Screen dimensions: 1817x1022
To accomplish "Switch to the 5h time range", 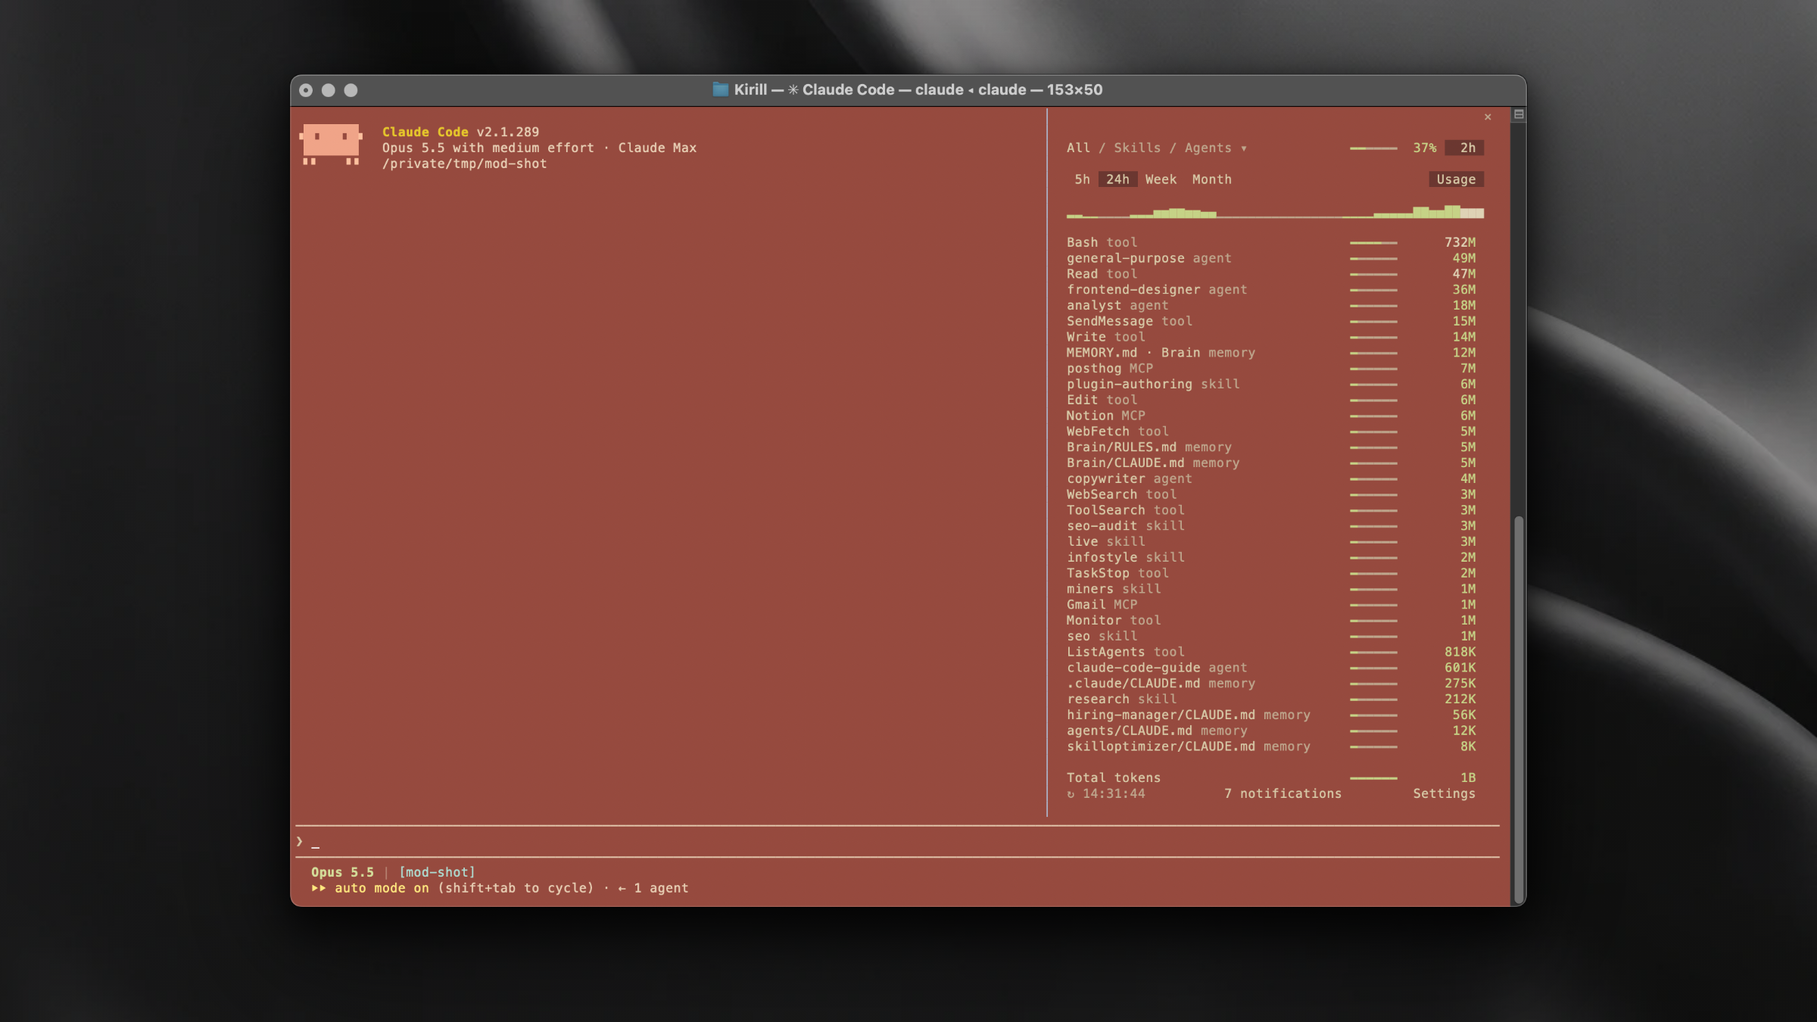I will pyautogui.click(x=1082, y=179).
